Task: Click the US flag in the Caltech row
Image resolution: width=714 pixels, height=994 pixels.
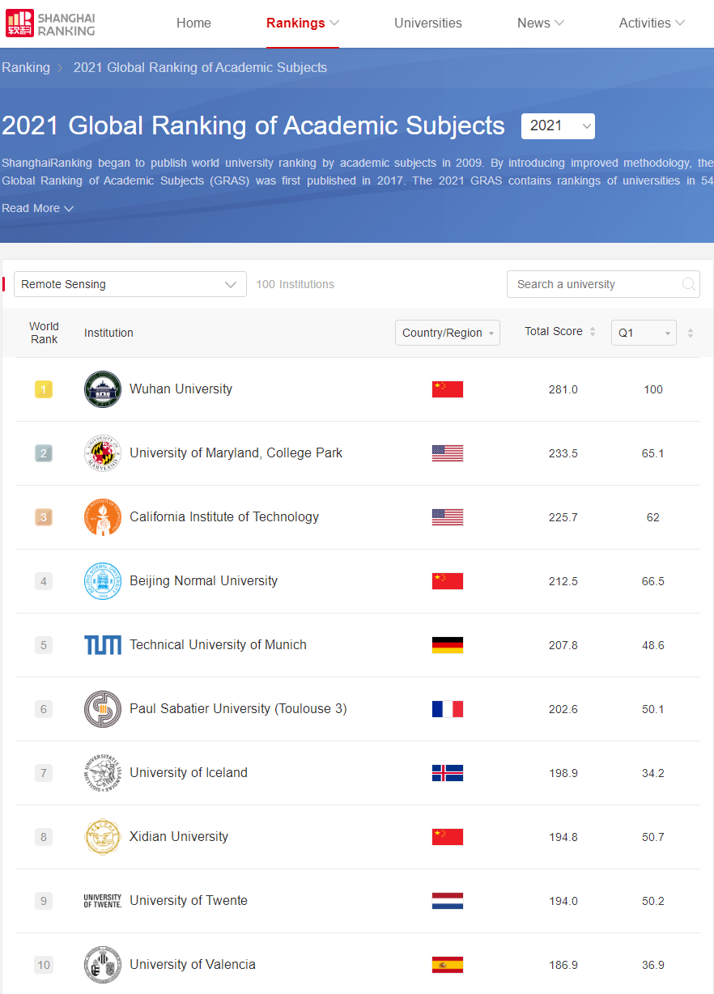Action: tap(448, 517)
